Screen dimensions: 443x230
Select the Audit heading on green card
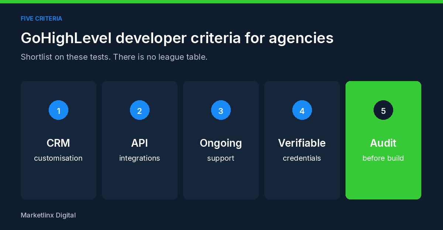(x=383, y=143)
